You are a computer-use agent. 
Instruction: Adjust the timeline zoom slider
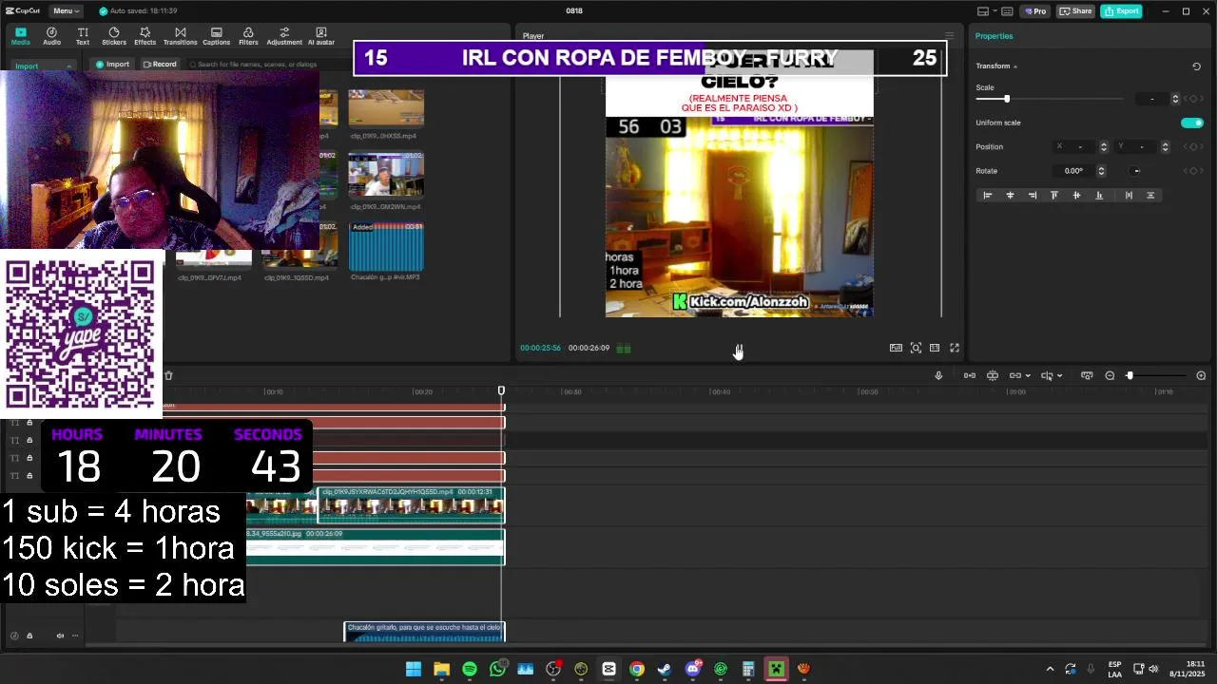point(1130,375)
